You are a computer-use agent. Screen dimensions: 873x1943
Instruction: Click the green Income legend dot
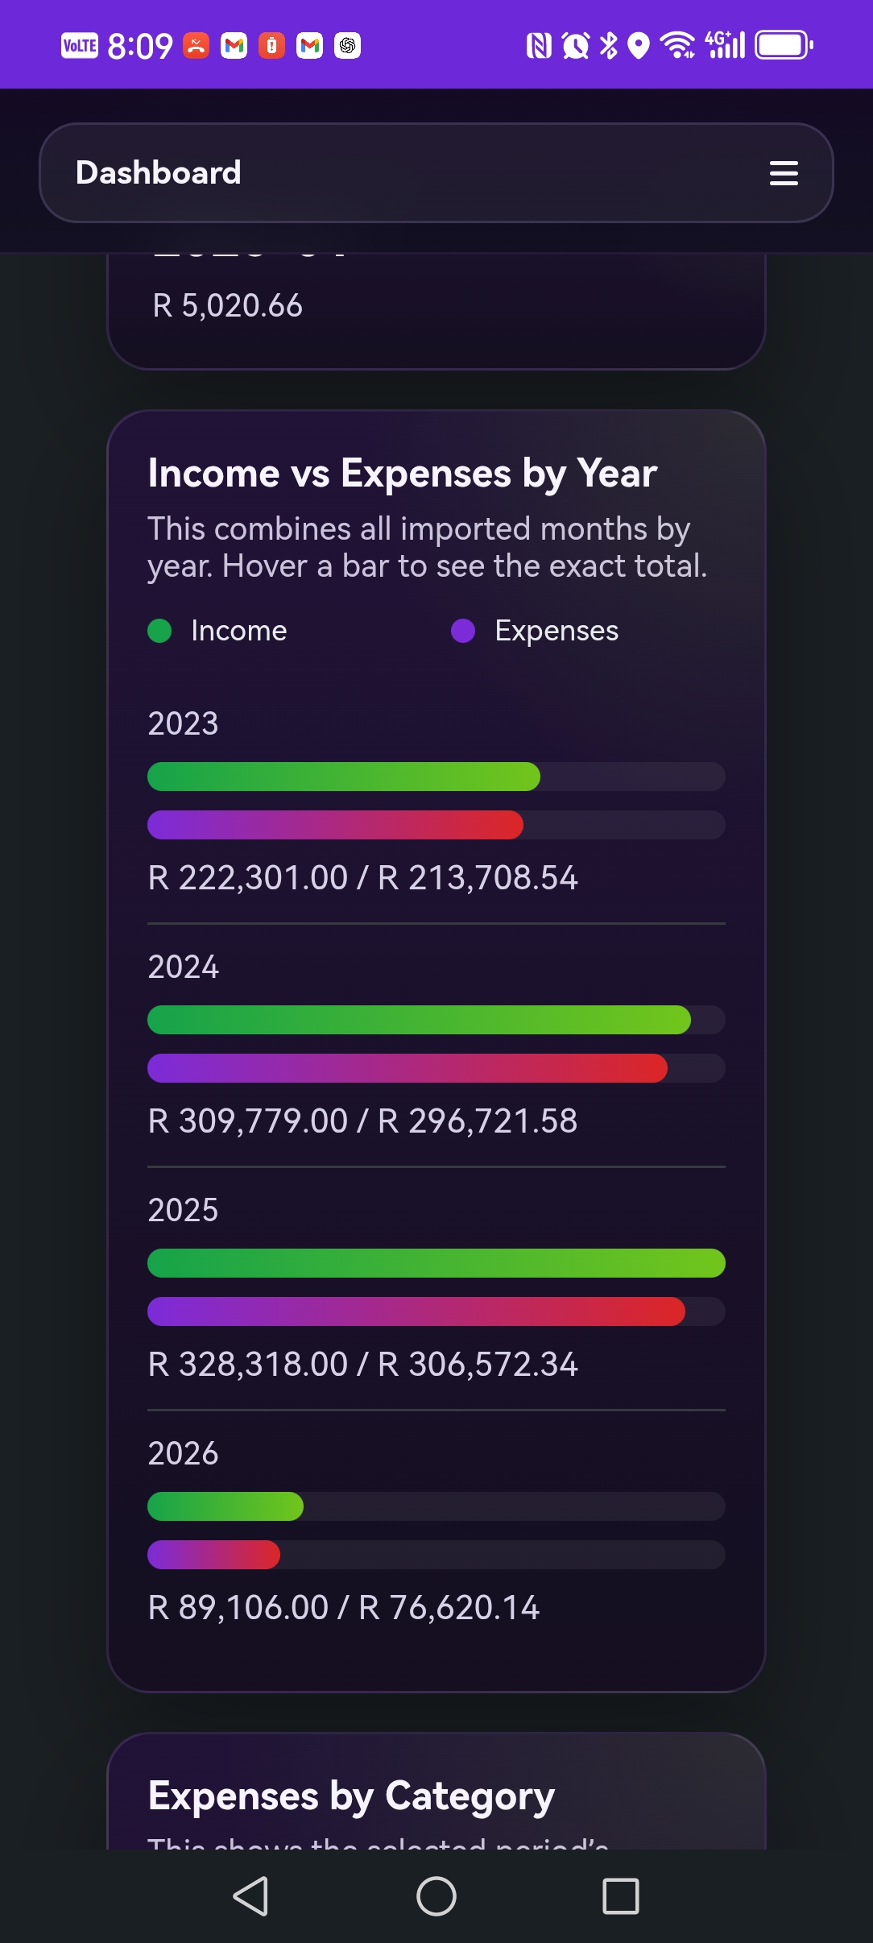(159, 631)
